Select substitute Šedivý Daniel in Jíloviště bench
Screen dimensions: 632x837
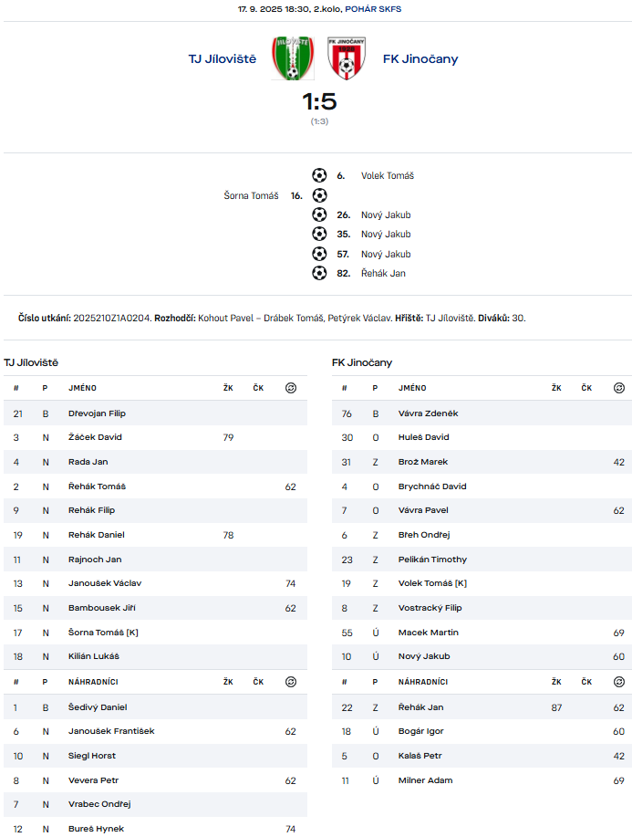click(98, 707)
